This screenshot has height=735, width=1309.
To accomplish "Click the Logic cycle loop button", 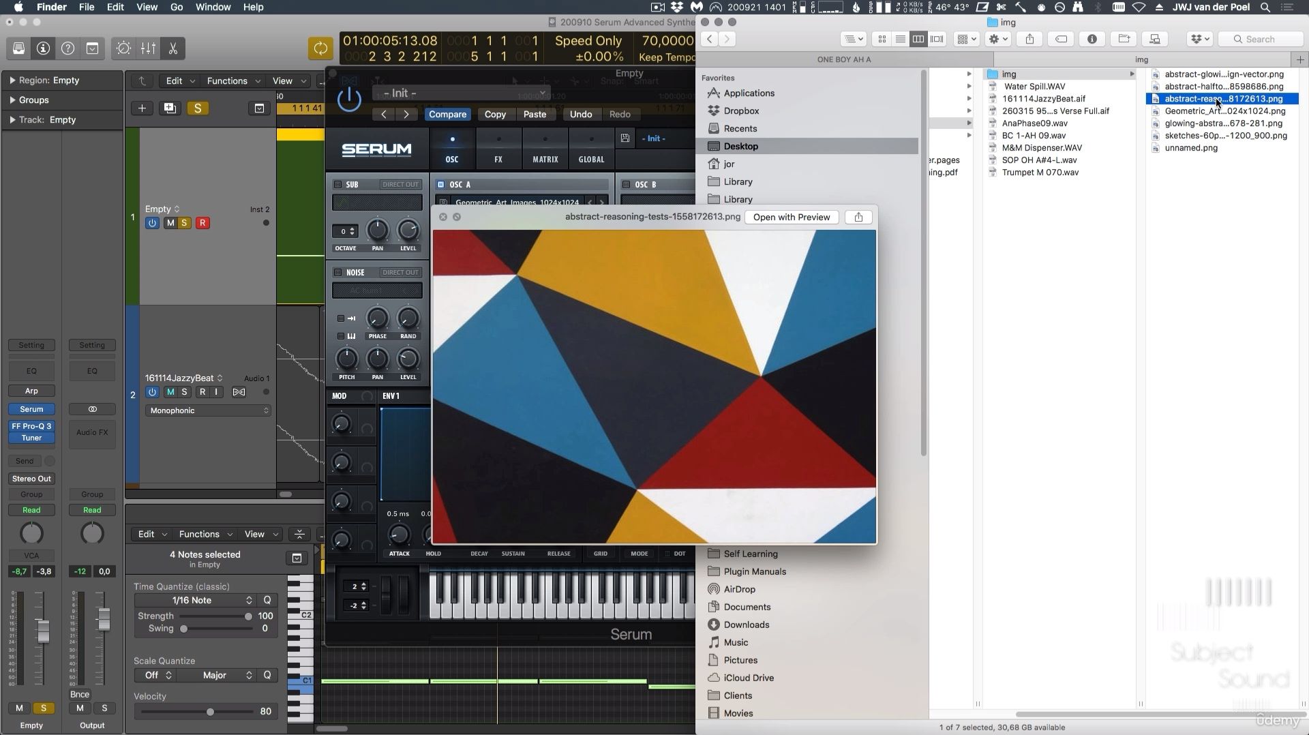I will tap(320, 48).
